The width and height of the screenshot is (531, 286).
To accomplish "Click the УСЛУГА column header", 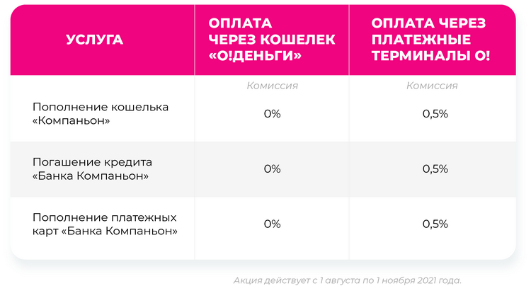I will tap(95, 40).
